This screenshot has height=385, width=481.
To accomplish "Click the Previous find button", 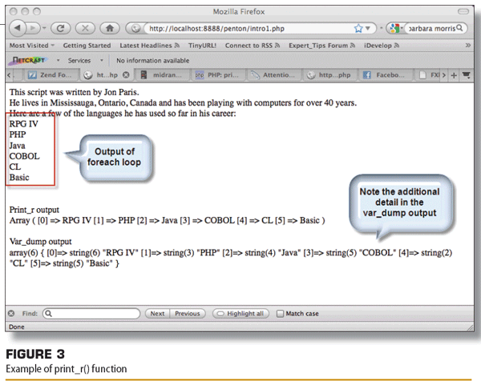I will pyautogui.click(x=188, y=314).
